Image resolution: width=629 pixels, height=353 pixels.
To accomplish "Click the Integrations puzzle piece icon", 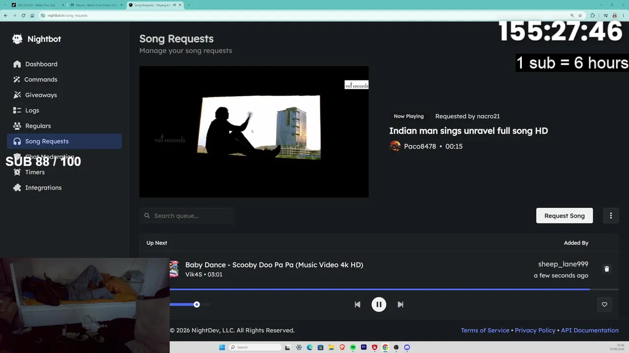I will (x=17, y=188).
